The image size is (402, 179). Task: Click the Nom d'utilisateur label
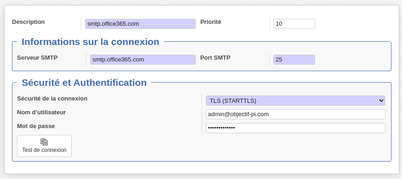pyautogui.click(x=41, y=112)
